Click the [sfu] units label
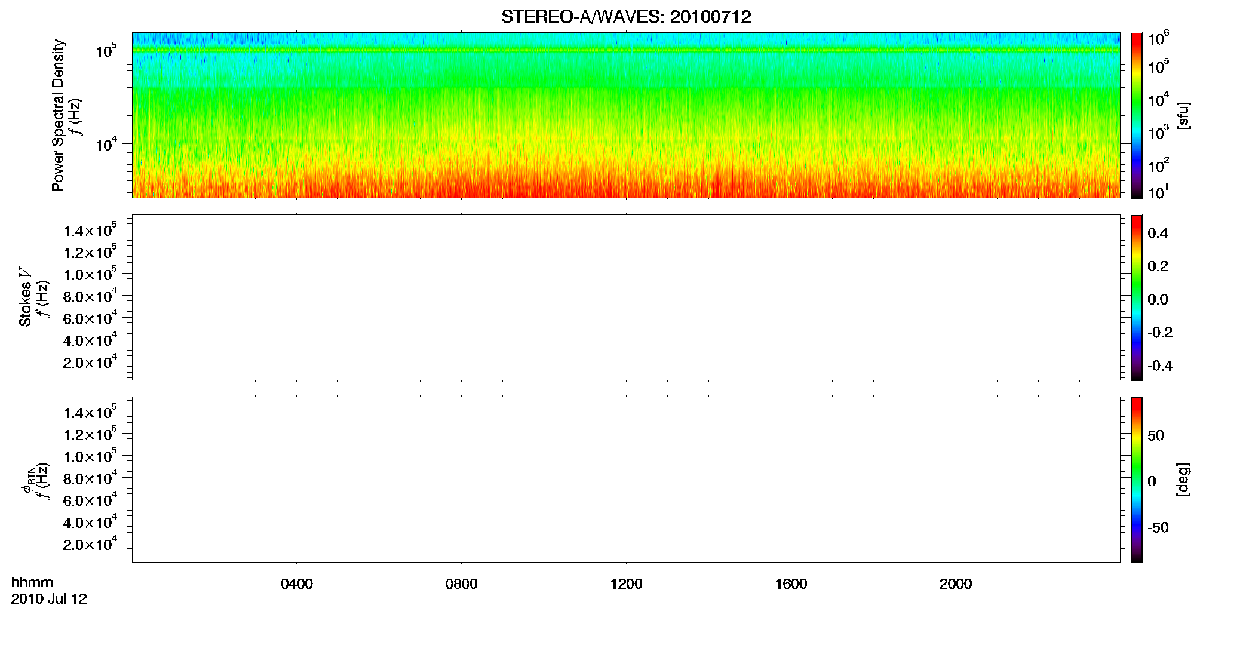 1183,116
